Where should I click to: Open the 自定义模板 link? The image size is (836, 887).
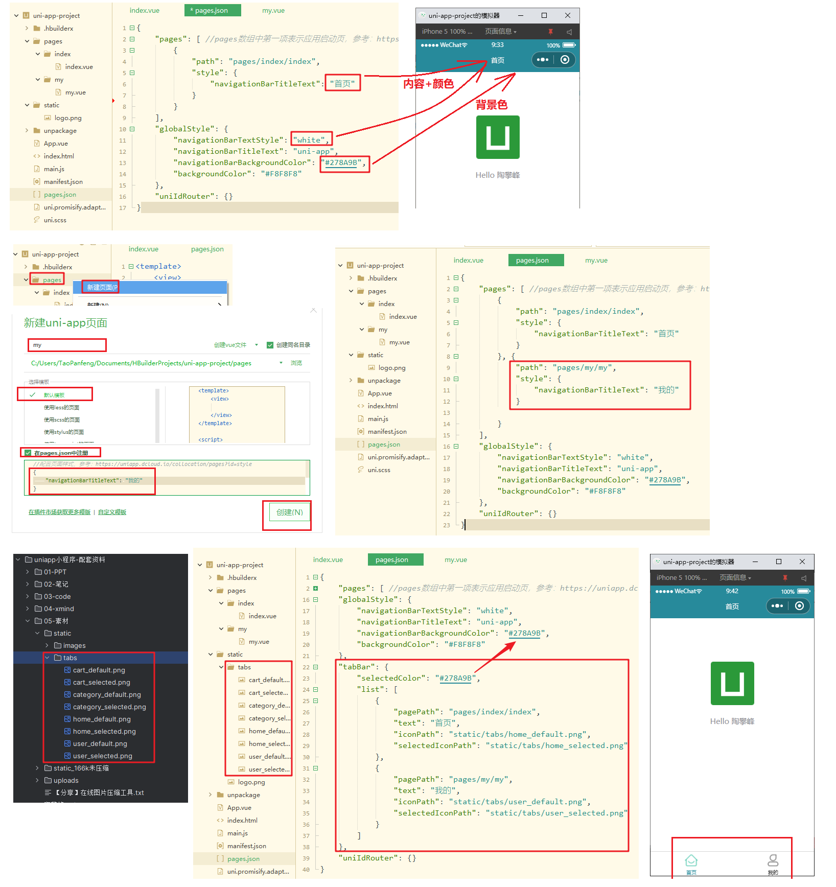click(112, 512)
